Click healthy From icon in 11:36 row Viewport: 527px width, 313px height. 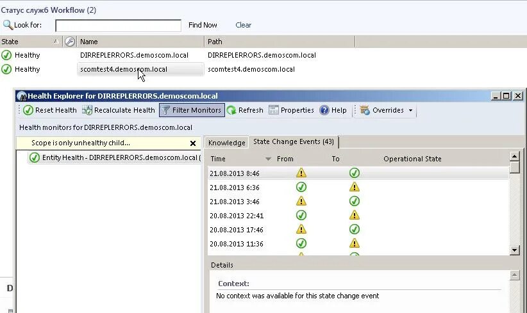pos(301,243)
